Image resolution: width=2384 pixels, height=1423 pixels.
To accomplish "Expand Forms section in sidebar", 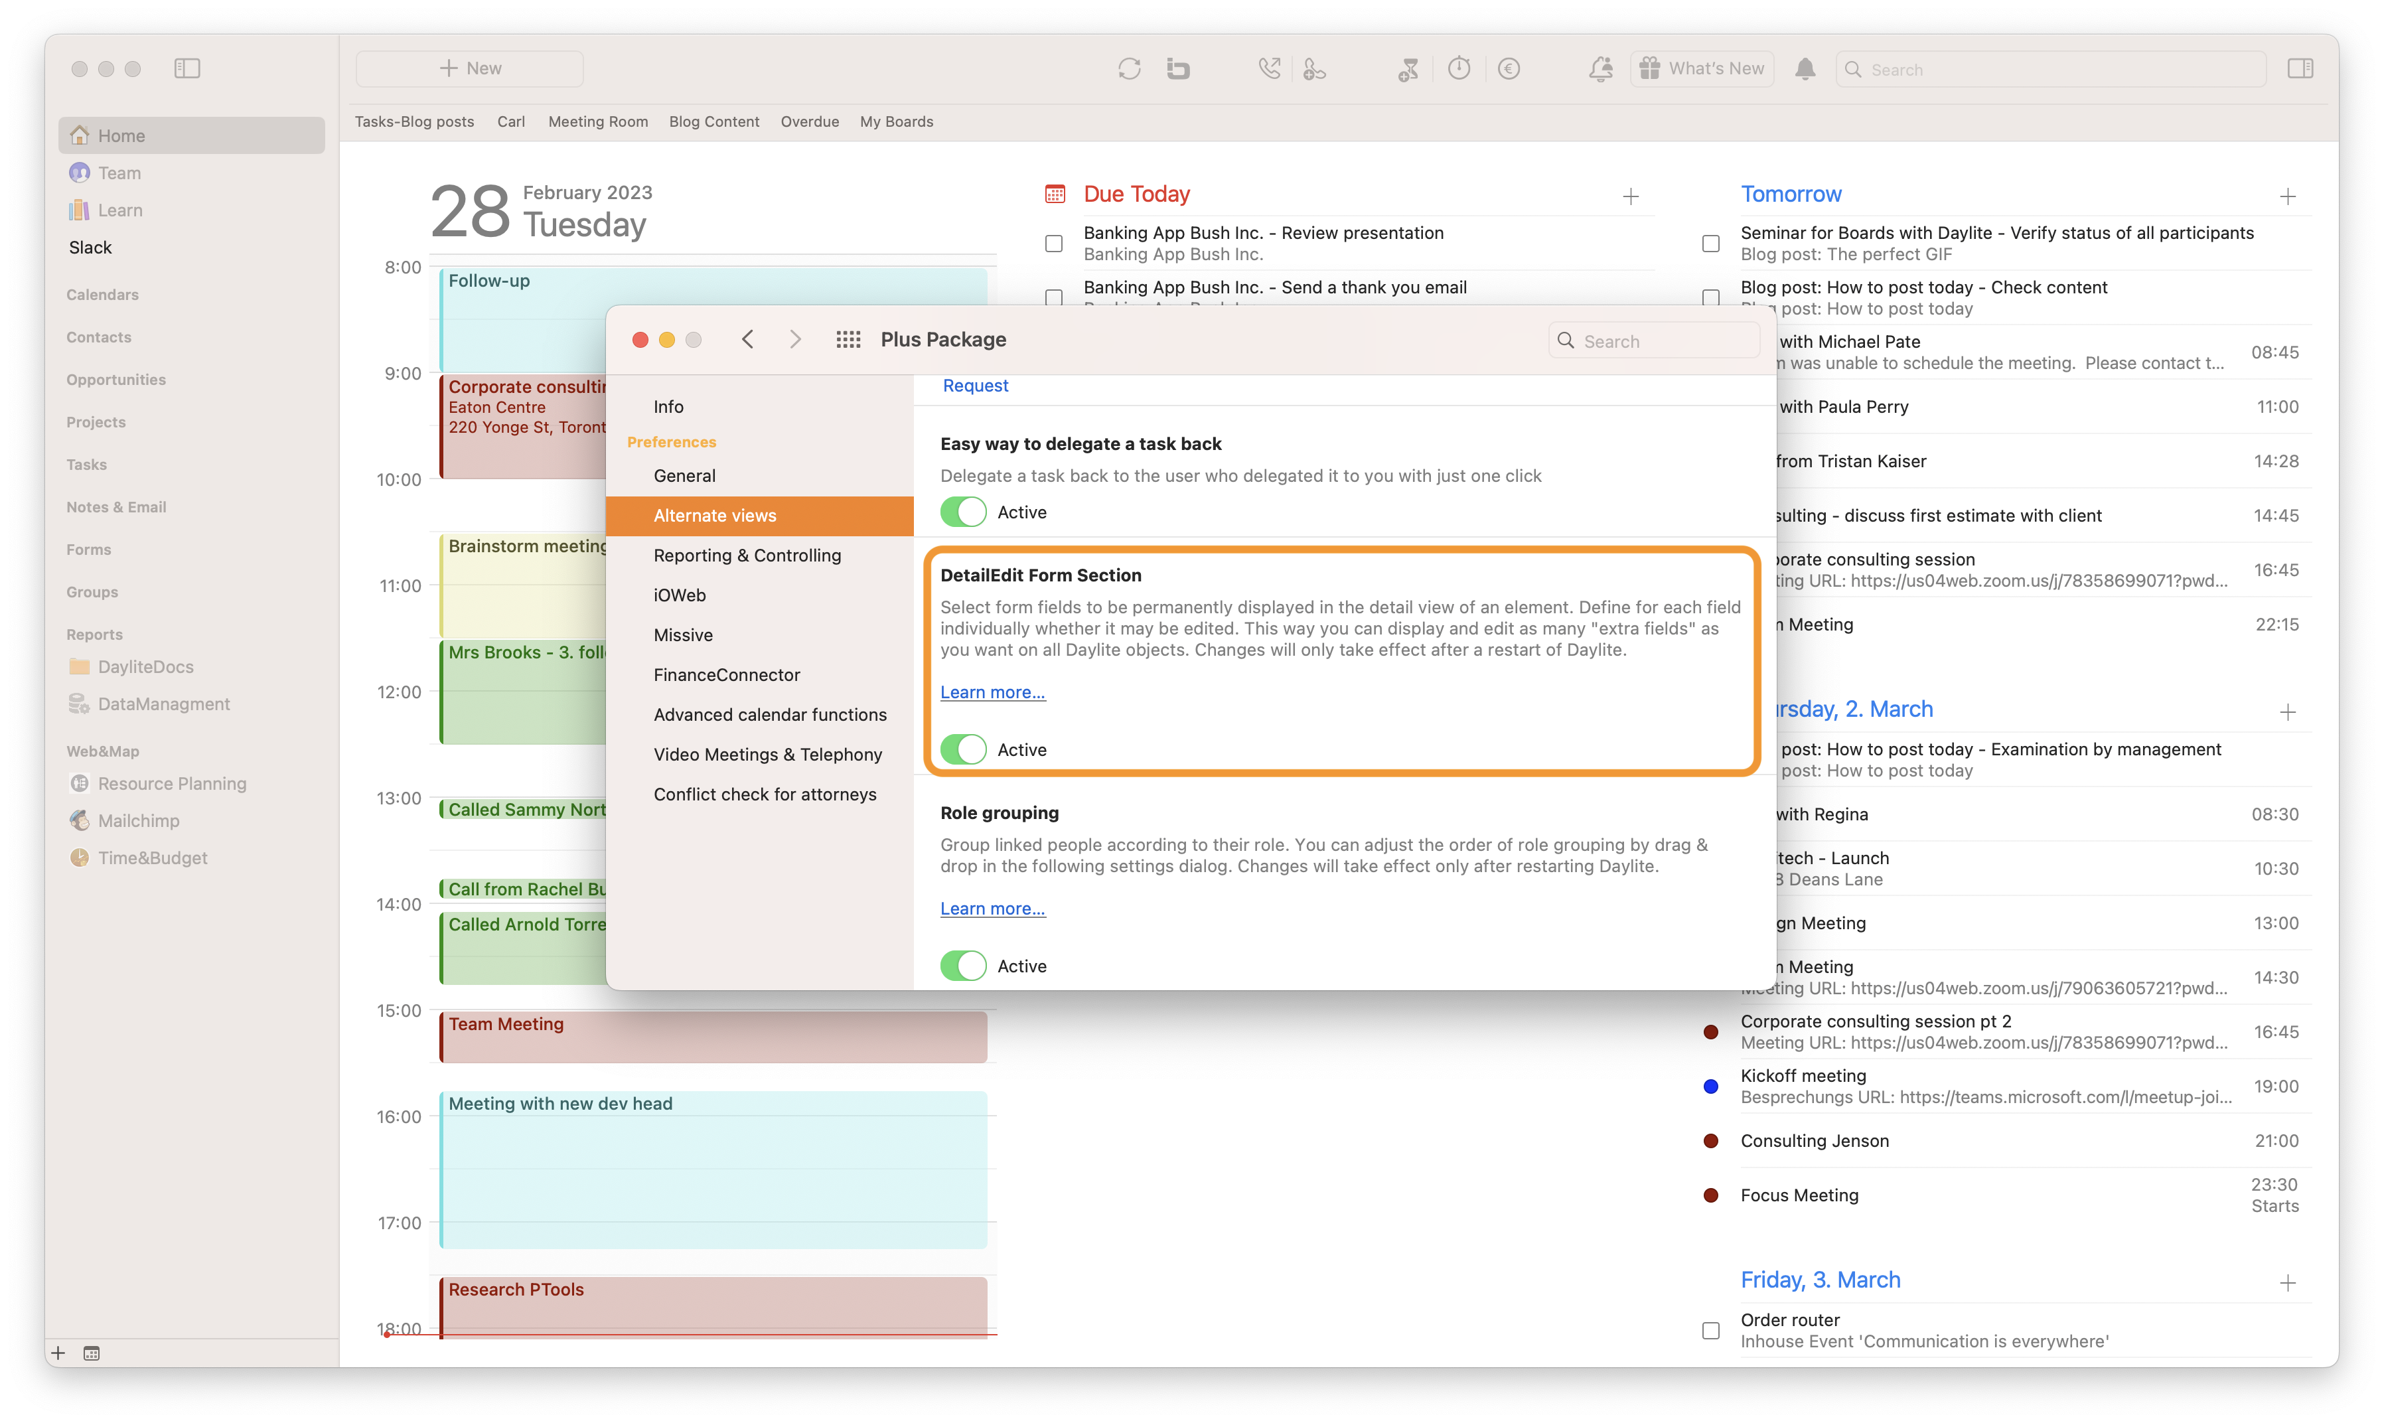I will (x=88, y=550).
